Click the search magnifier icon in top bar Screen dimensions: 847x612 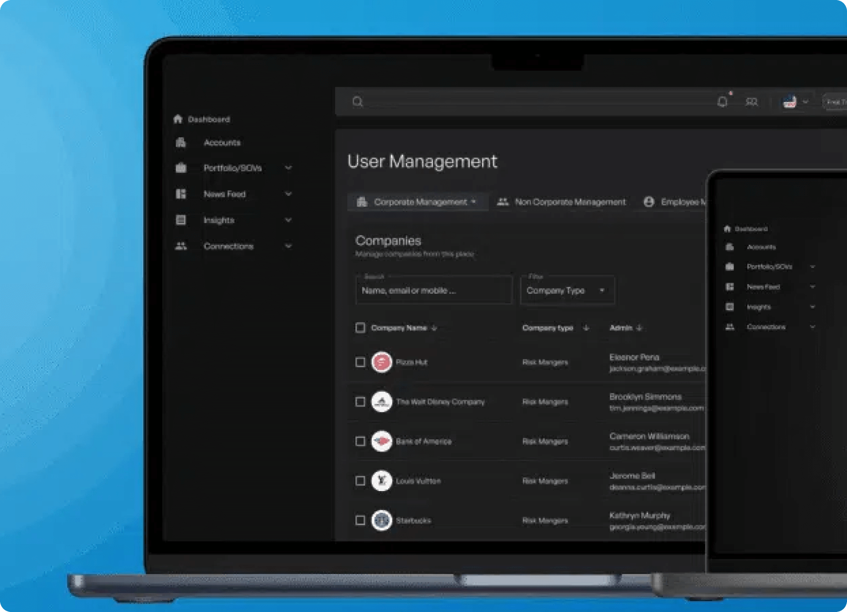pos(358,102)
